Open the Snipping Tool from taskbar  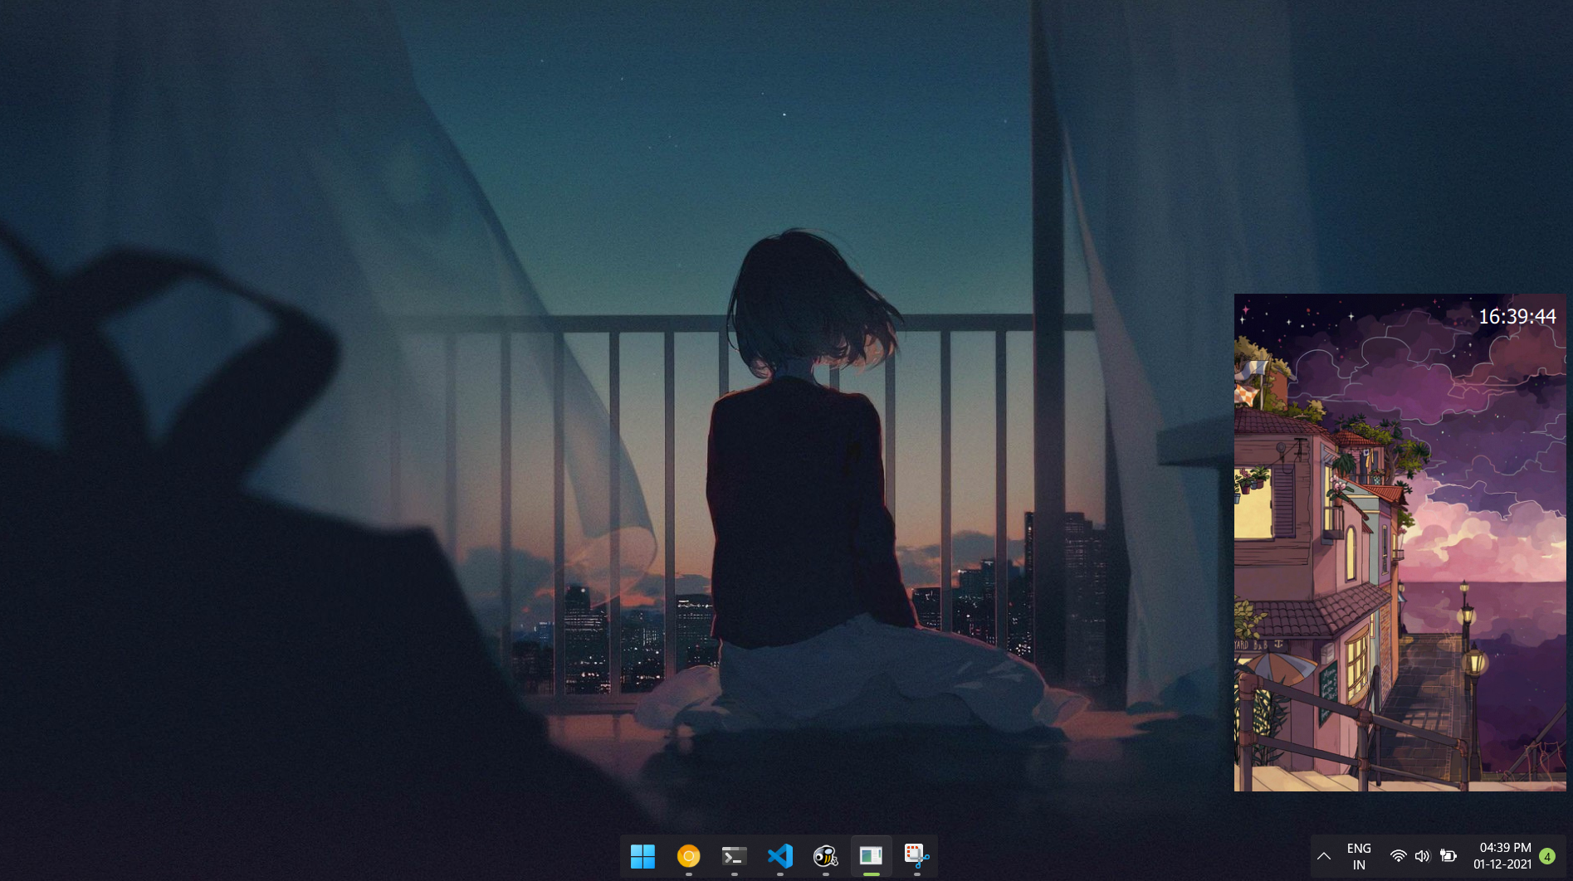pyautogui.click(x=916, y=856)
